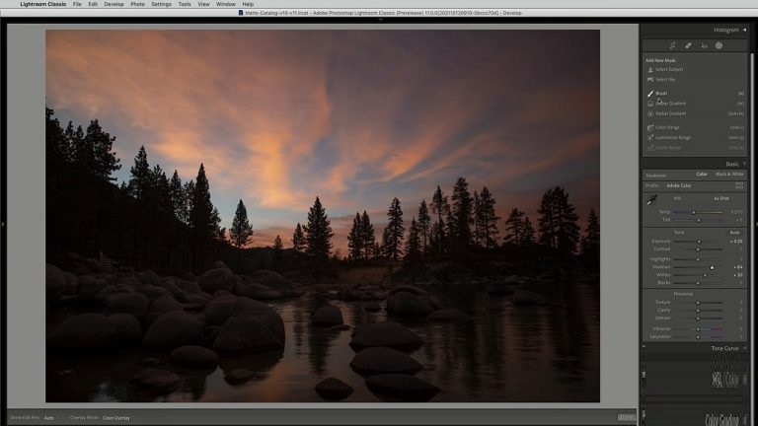Open the Photo menu

click(x=137, y=4)
